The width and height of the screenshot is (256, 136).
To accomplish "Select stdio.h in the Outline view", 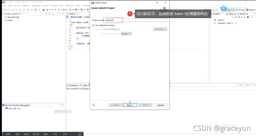I will tap(221, 20).
